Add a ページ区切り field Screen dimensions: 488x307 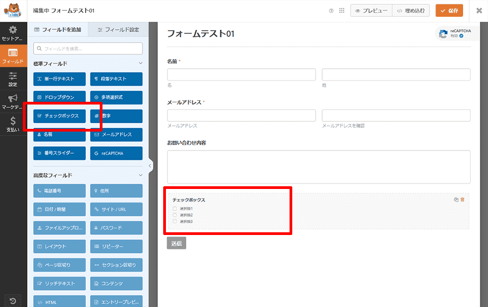pyautogui.click(x=60, y=265)
